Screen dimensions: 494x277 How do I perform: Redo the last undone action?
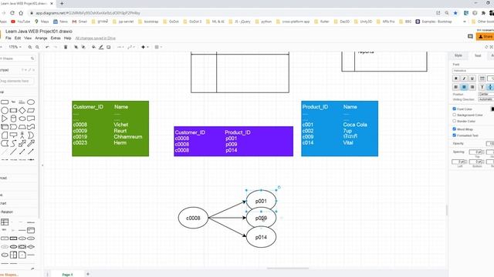[55, 47]
